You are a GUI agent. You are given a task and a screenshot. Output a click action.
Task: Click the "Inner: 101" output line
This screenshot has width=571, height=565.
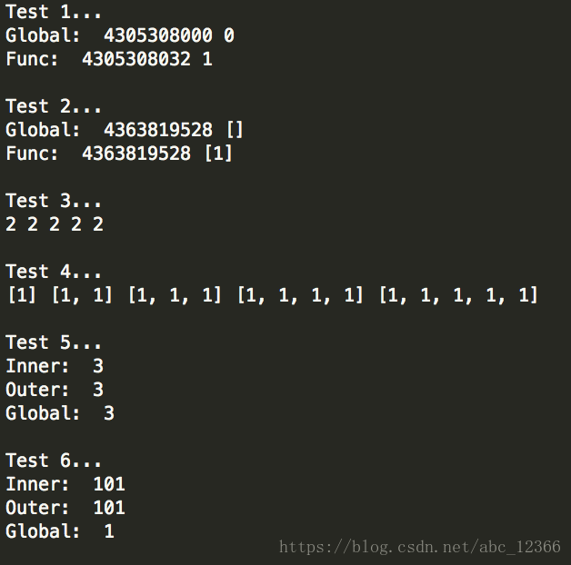pyautogui.click(x=65, y=484)
